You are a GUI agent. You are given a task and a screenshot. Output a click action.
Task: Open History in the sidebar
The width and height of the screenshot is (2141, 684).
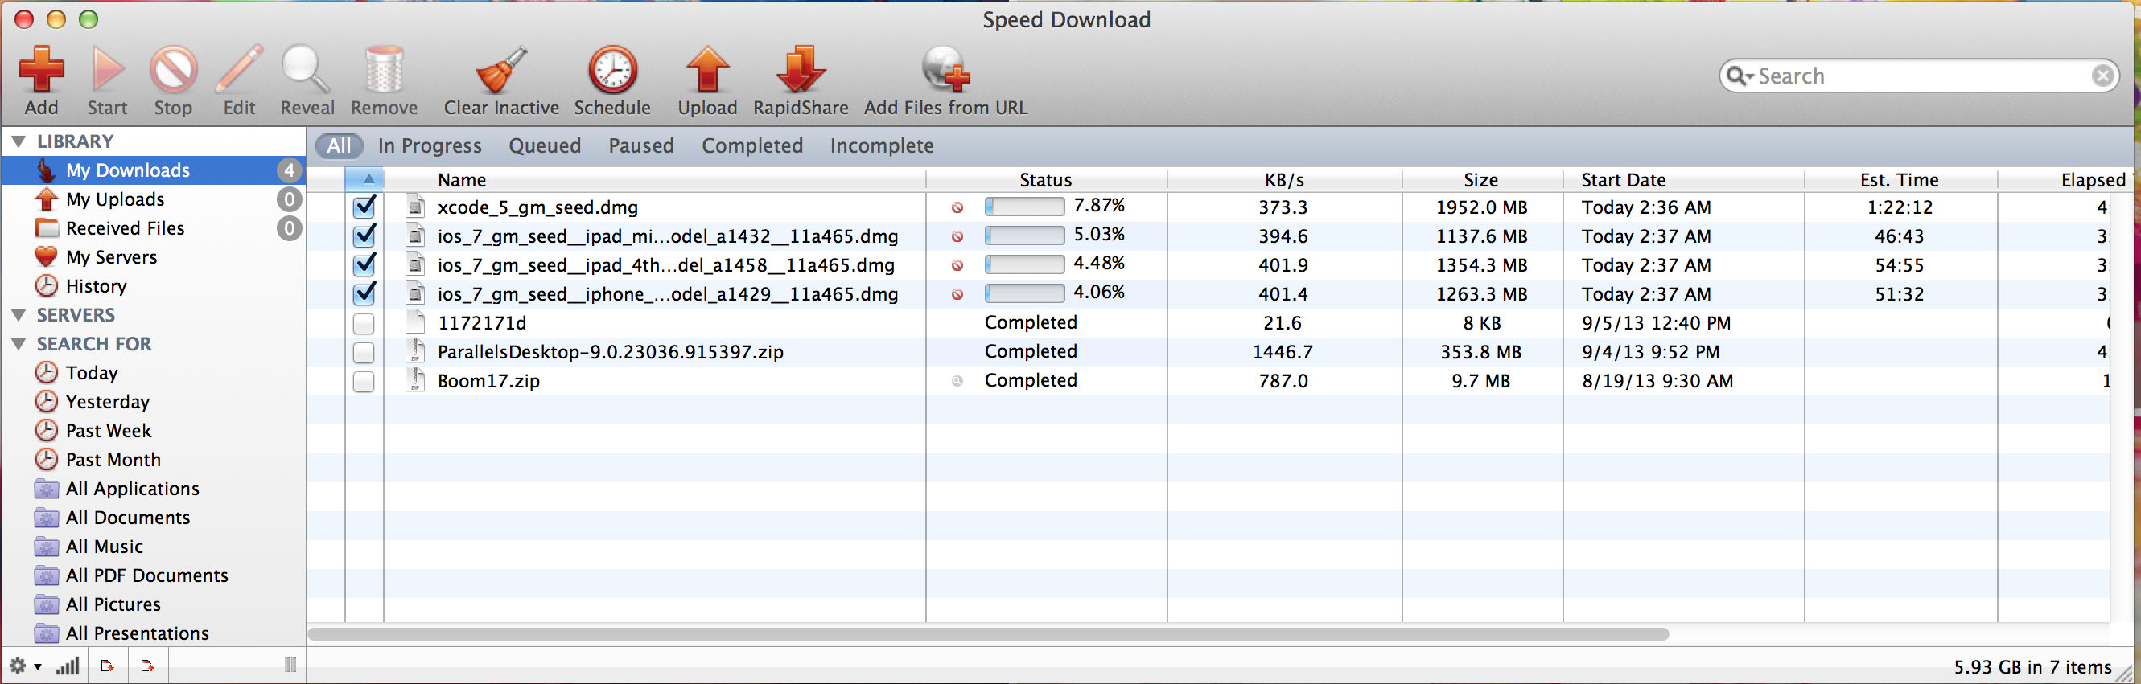153,286
